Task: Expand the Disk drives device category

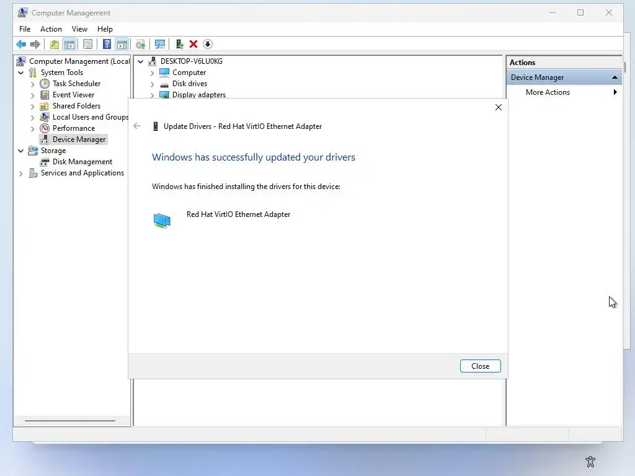Action: tap(152, 84)
